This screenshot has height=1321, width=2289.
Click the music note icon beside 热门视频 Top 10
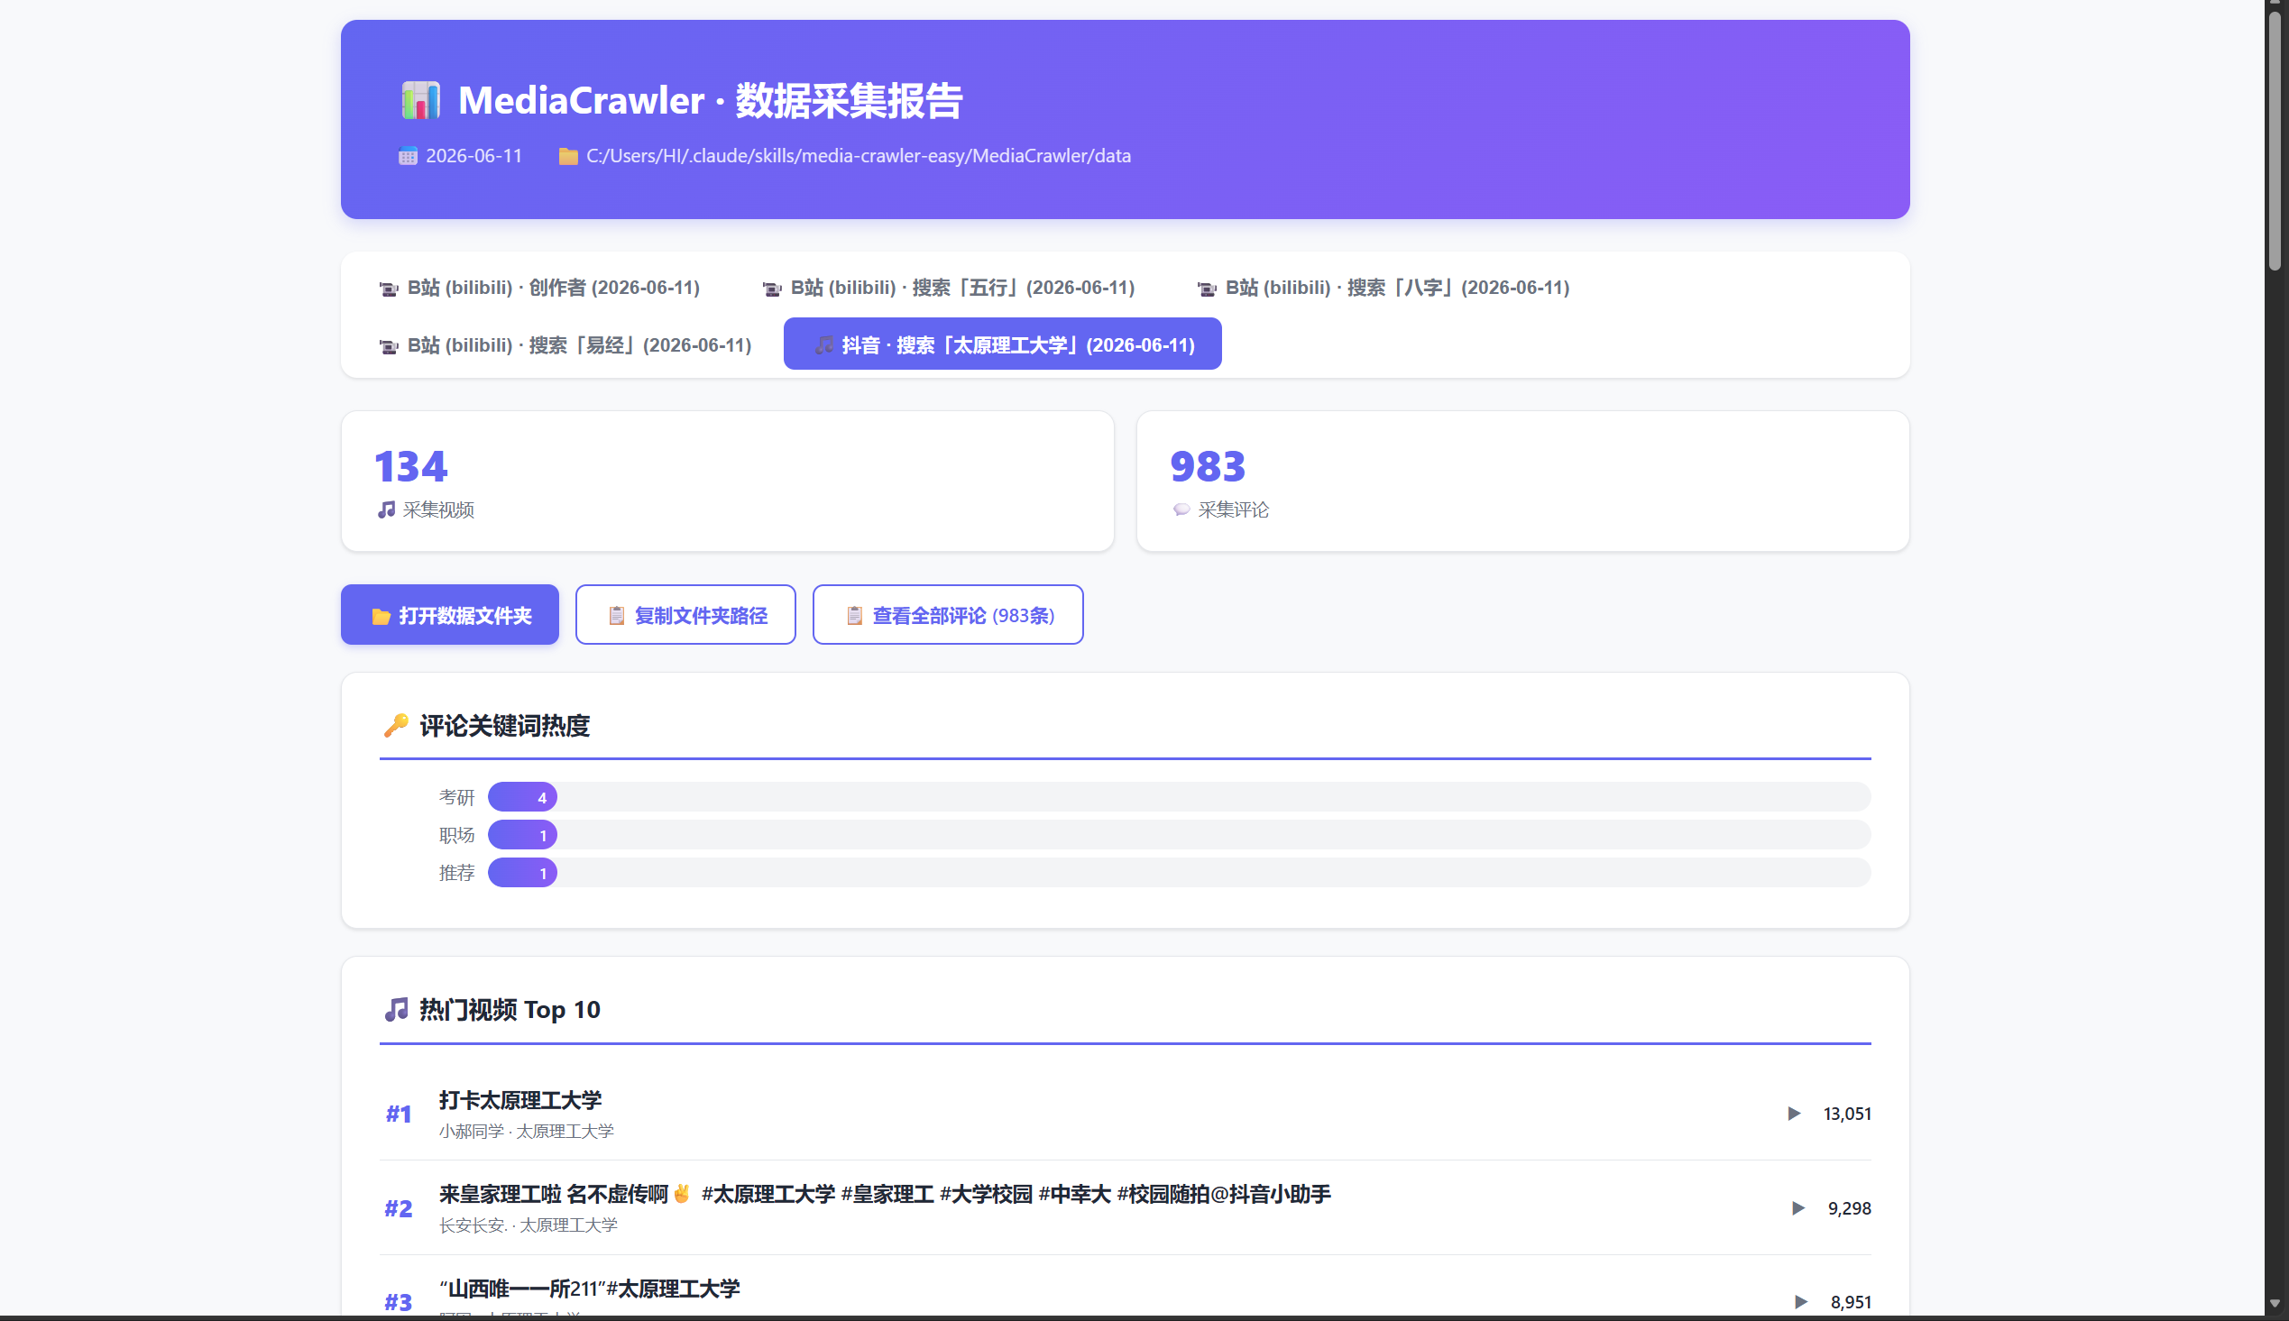pyautogui.click(x=396, y=1010)
